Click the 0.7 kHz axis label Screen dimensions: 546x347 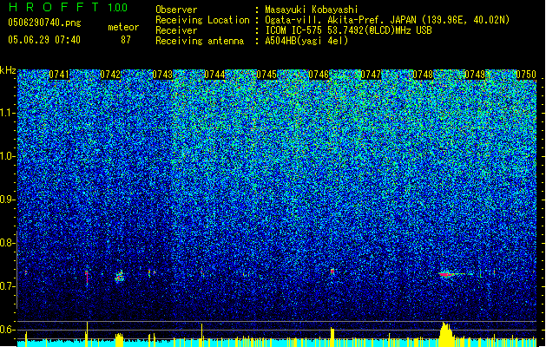(x=7, y=286)
